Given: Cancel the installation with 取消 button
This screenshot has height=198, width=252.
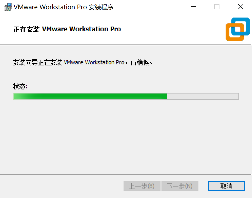Looking at the screenshot, I should tap(226, 186).
